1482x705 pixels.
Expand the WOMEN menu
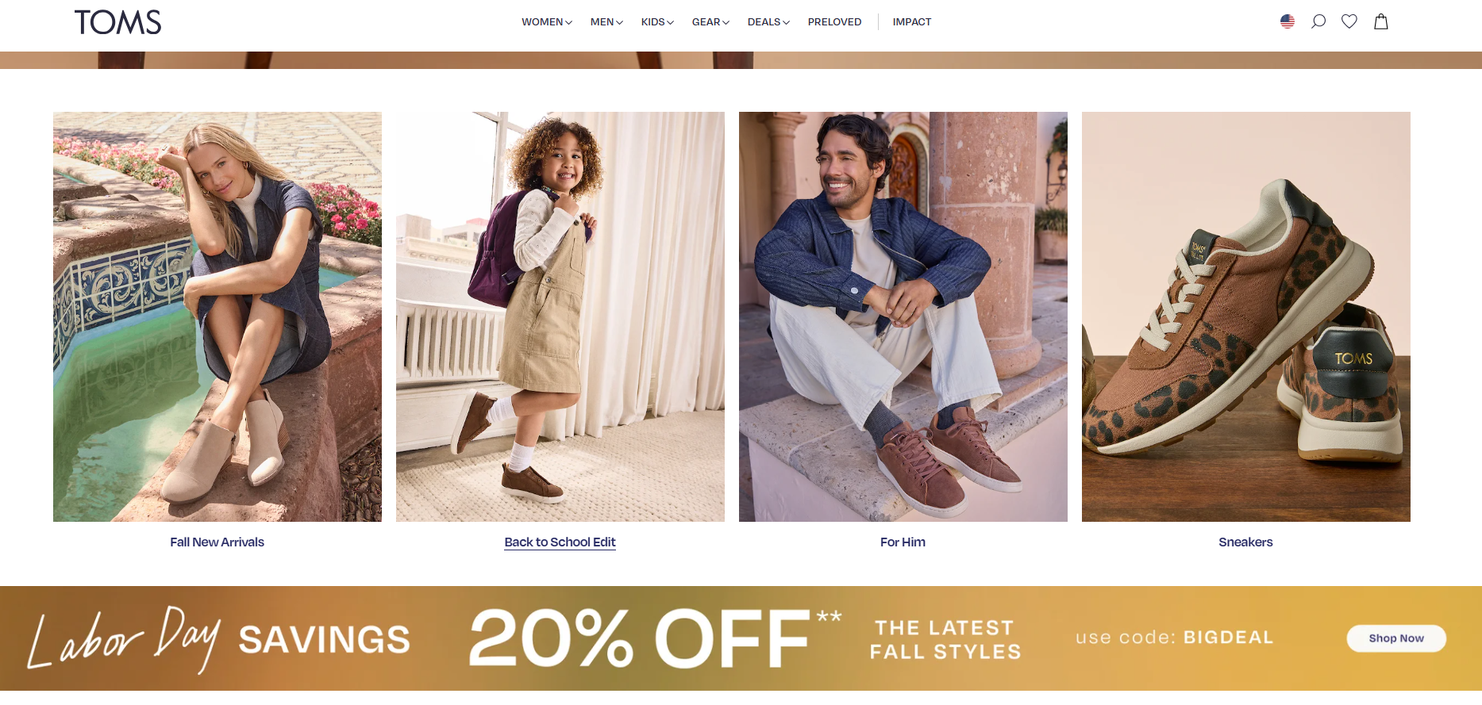pyautogui.click(x=547, y=22)
